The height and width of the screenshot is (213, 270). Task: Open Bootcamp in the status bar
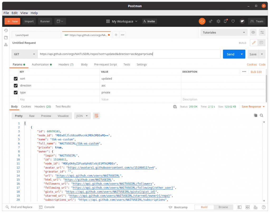pos(178,207)
